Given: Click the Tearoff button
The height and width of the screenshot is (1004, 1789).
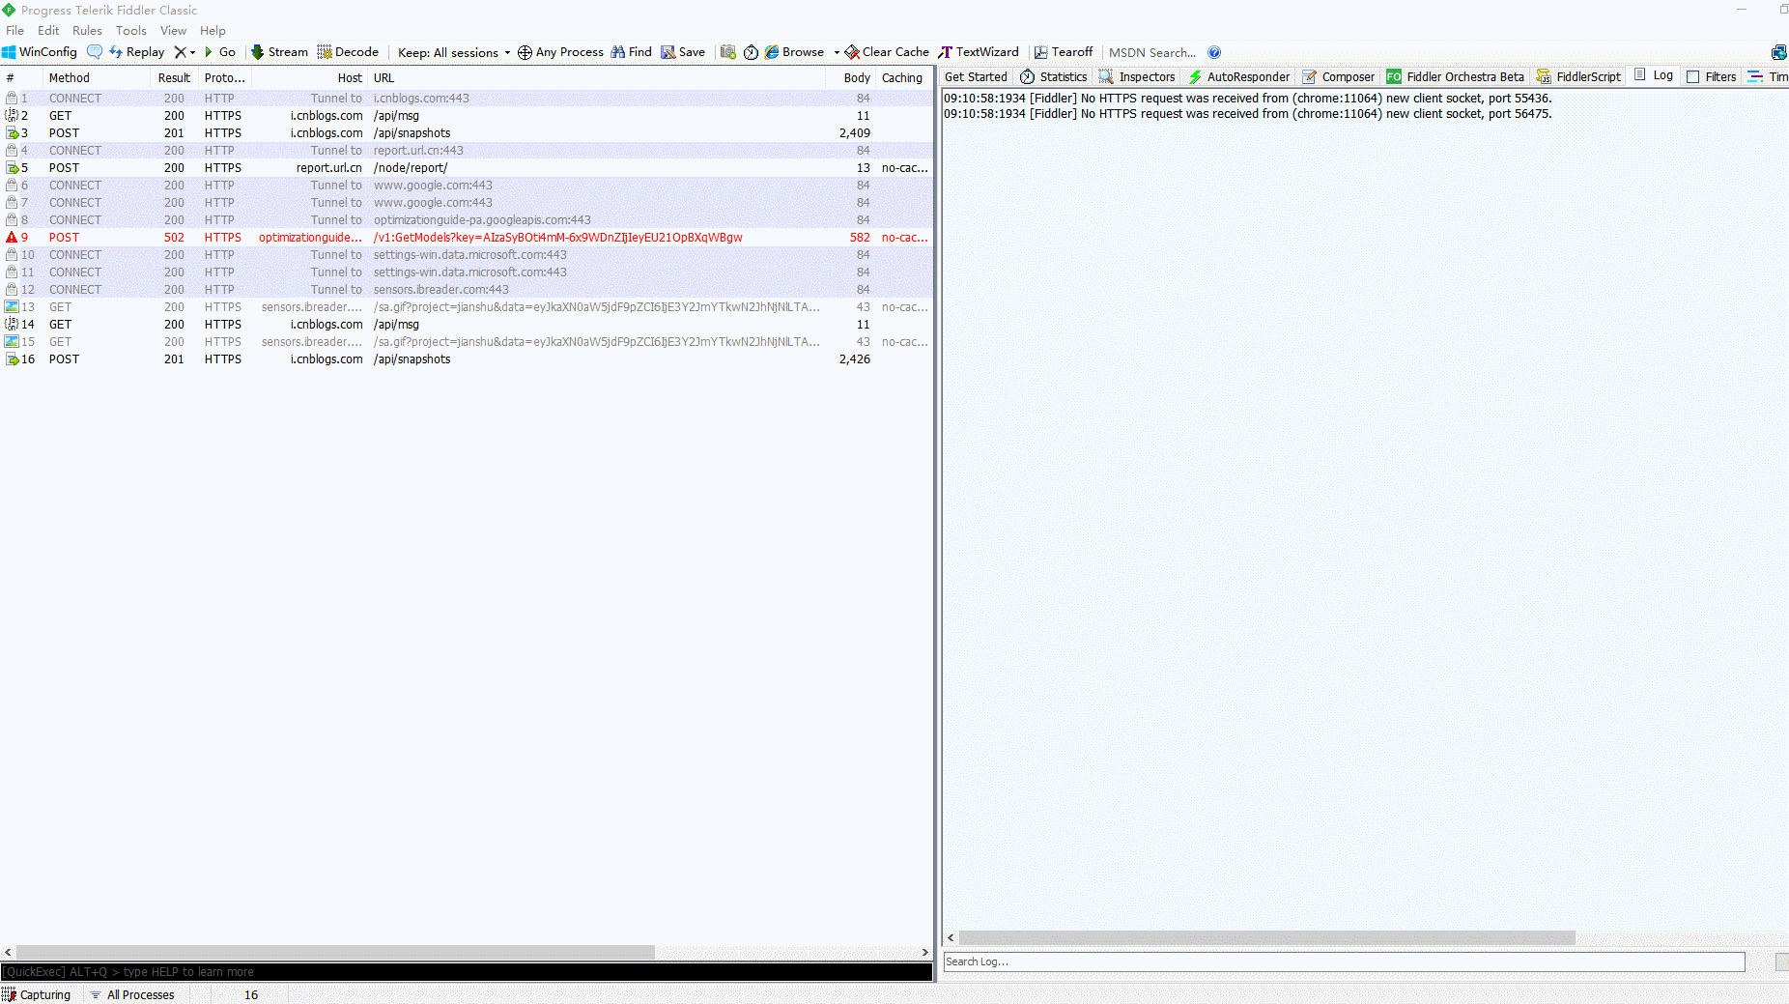Looking at the screenshot, I should (x=1064, y=52).
